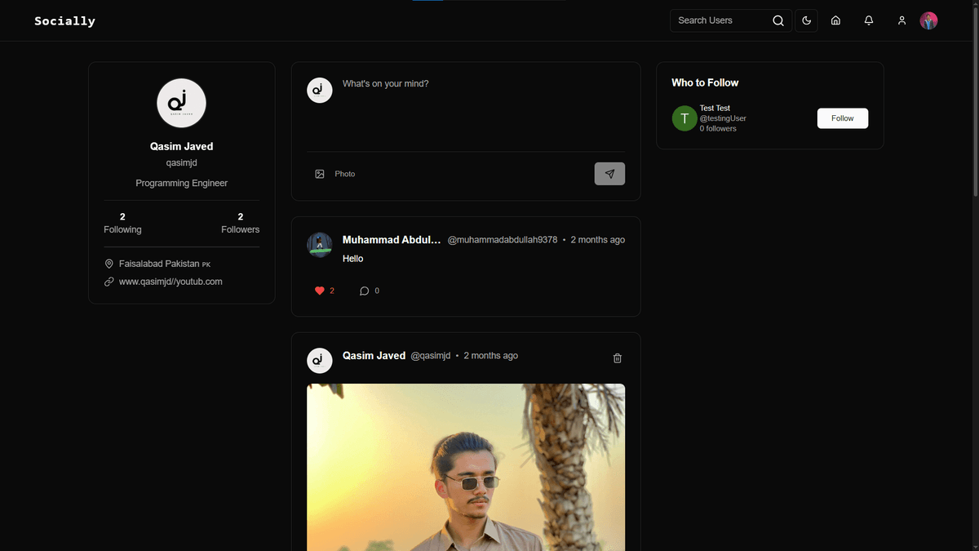The height and width of the screenshot is (551, 979).
Task: Send post with paper plane button
Action: pyautogui.click(x=609, y=174)
